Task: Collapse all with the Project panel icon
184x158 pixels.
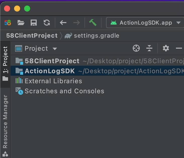Action: pyautogui.click(x=149, y=48)
